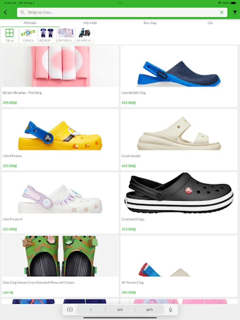Open the filter funnel icon
The height and width of the screenshot is (320, 240).
(235, 12)
